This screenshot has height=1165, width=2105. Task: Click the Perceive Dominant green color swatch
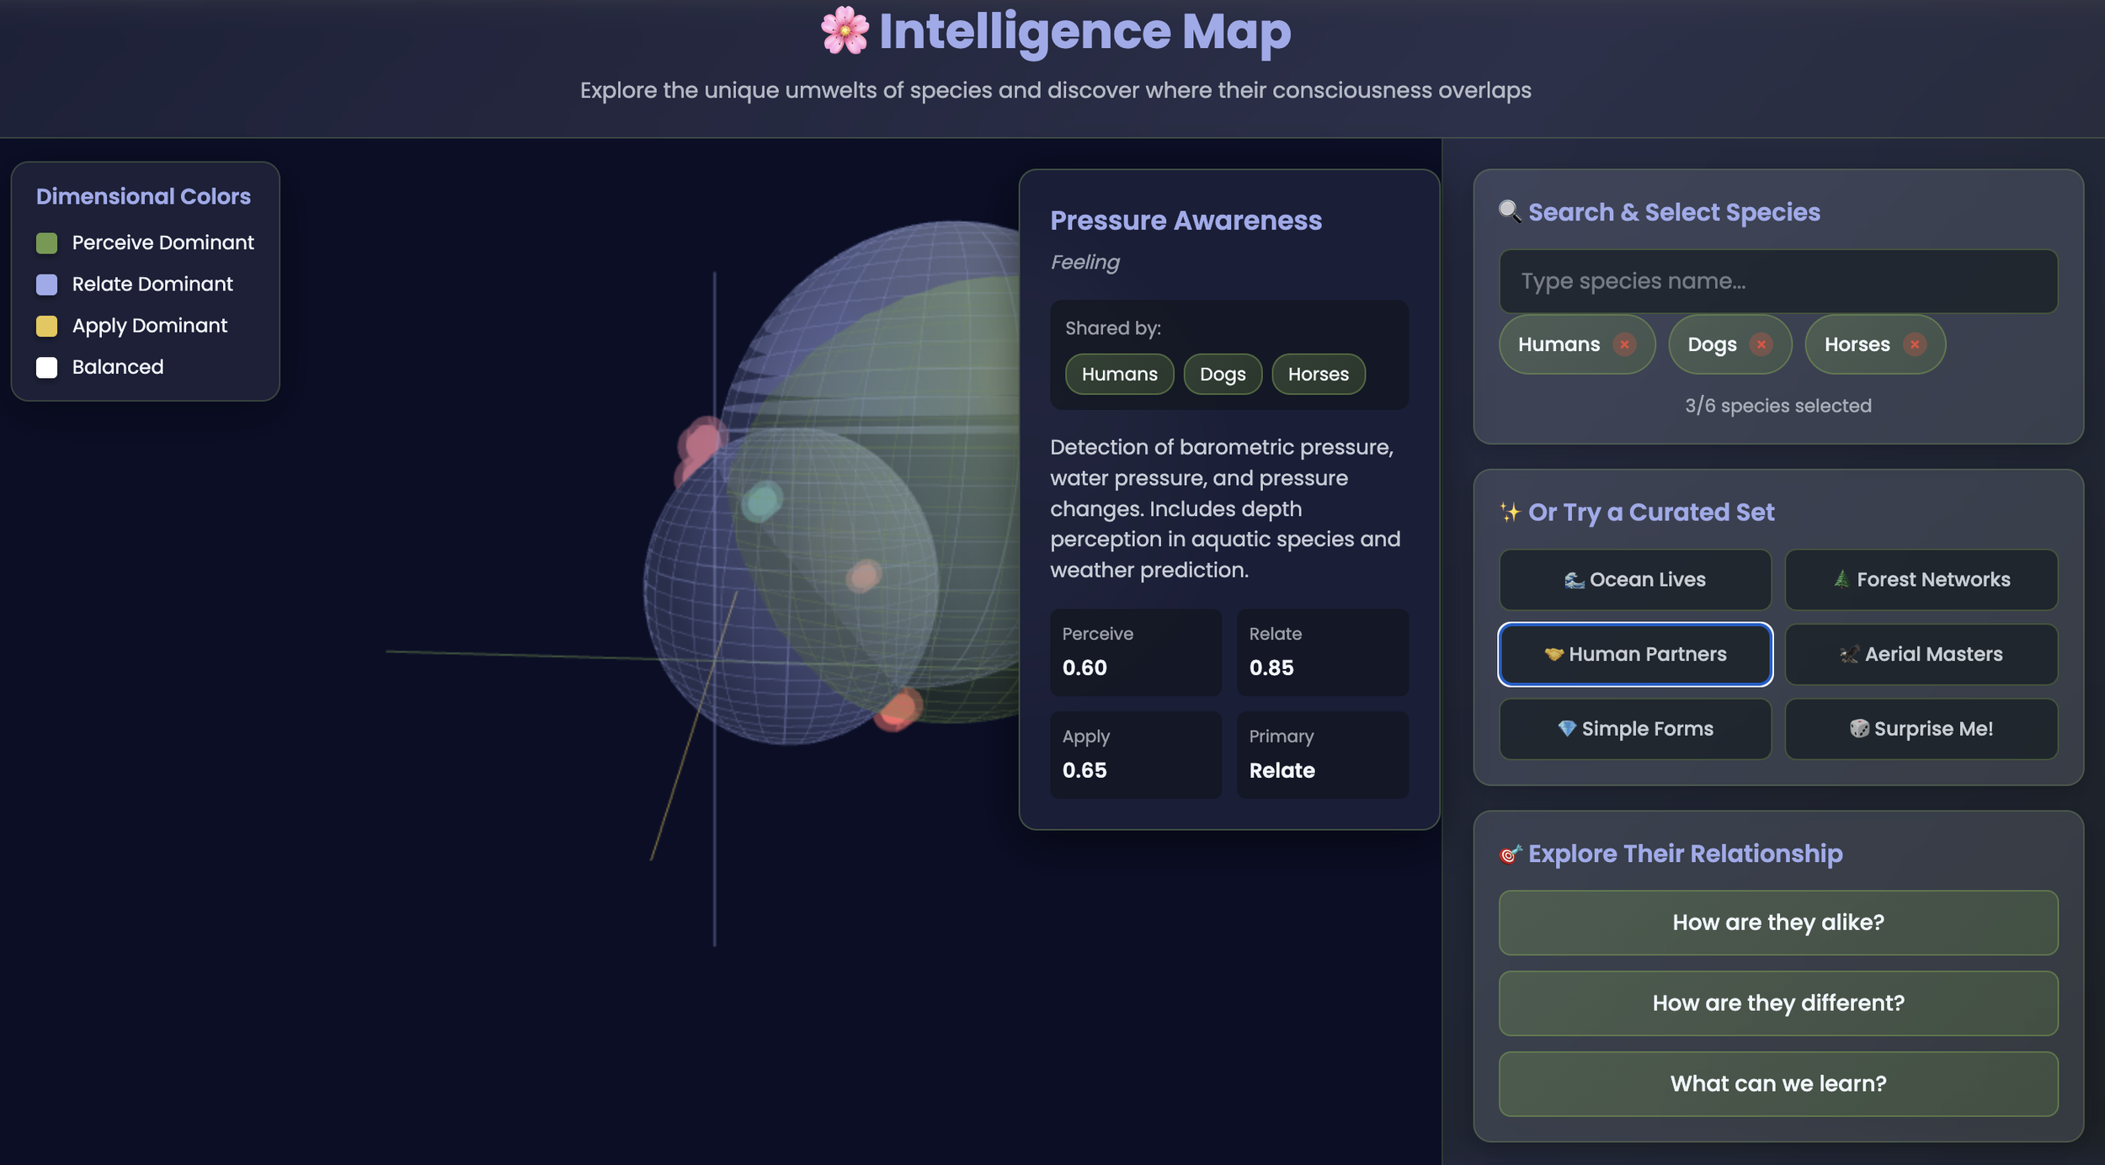point(46,242)
